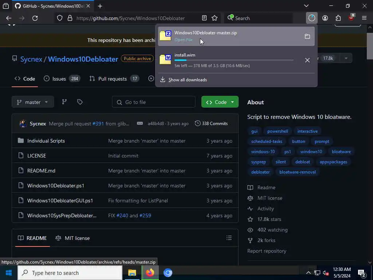373x280 pixels.
Task: Open pull request #391 link
Action: (x=98, y=124)
